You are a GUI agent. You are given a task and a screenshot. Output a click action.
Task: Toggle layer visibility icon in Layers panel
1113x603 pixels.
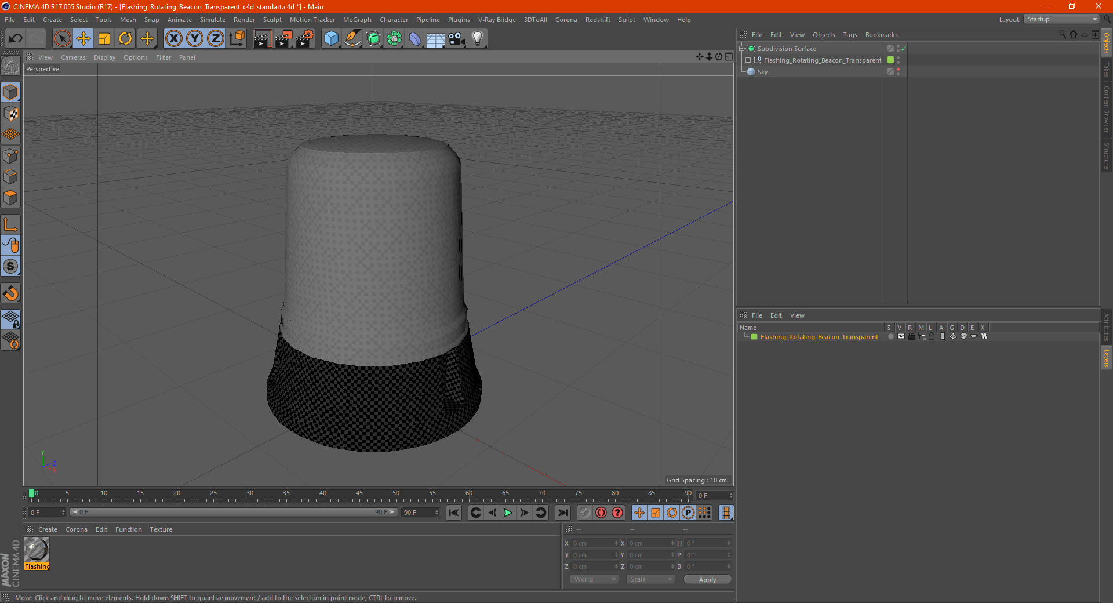point(901,336)
